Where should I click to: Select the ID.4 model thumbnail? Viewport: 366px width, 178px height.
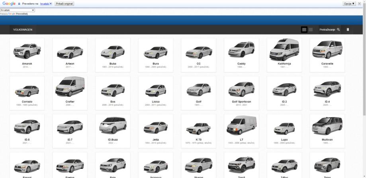327,89
